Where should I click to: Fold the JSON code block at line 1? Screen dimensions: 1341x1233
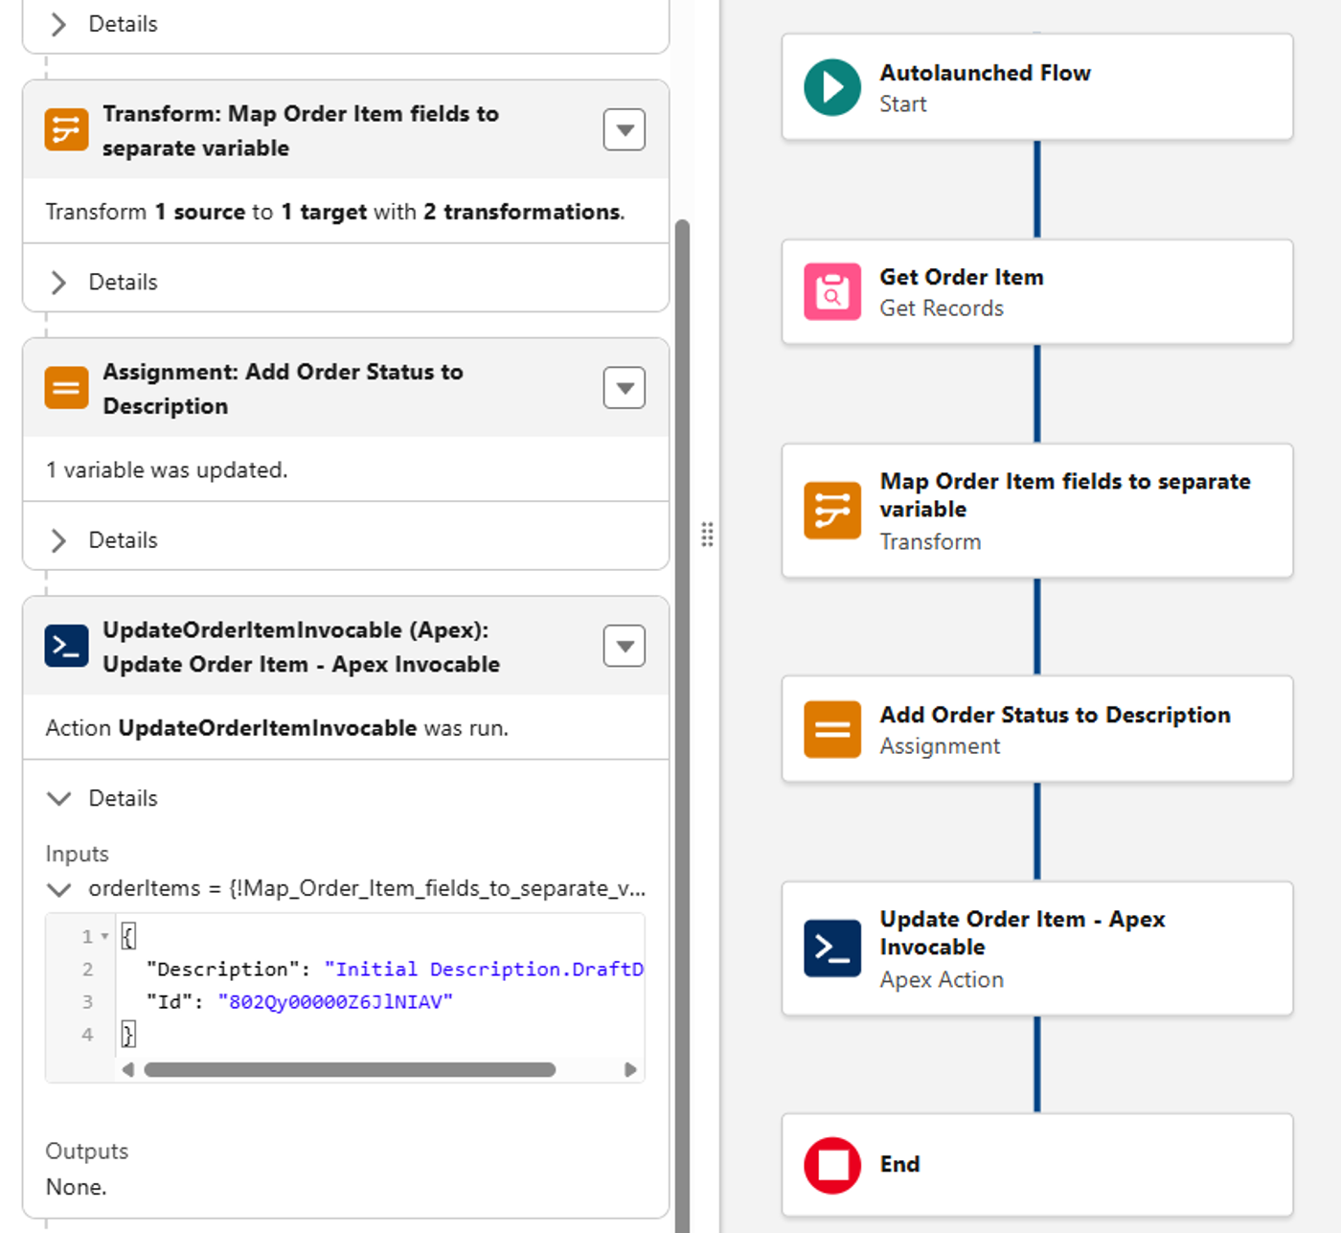click(104, 936)
